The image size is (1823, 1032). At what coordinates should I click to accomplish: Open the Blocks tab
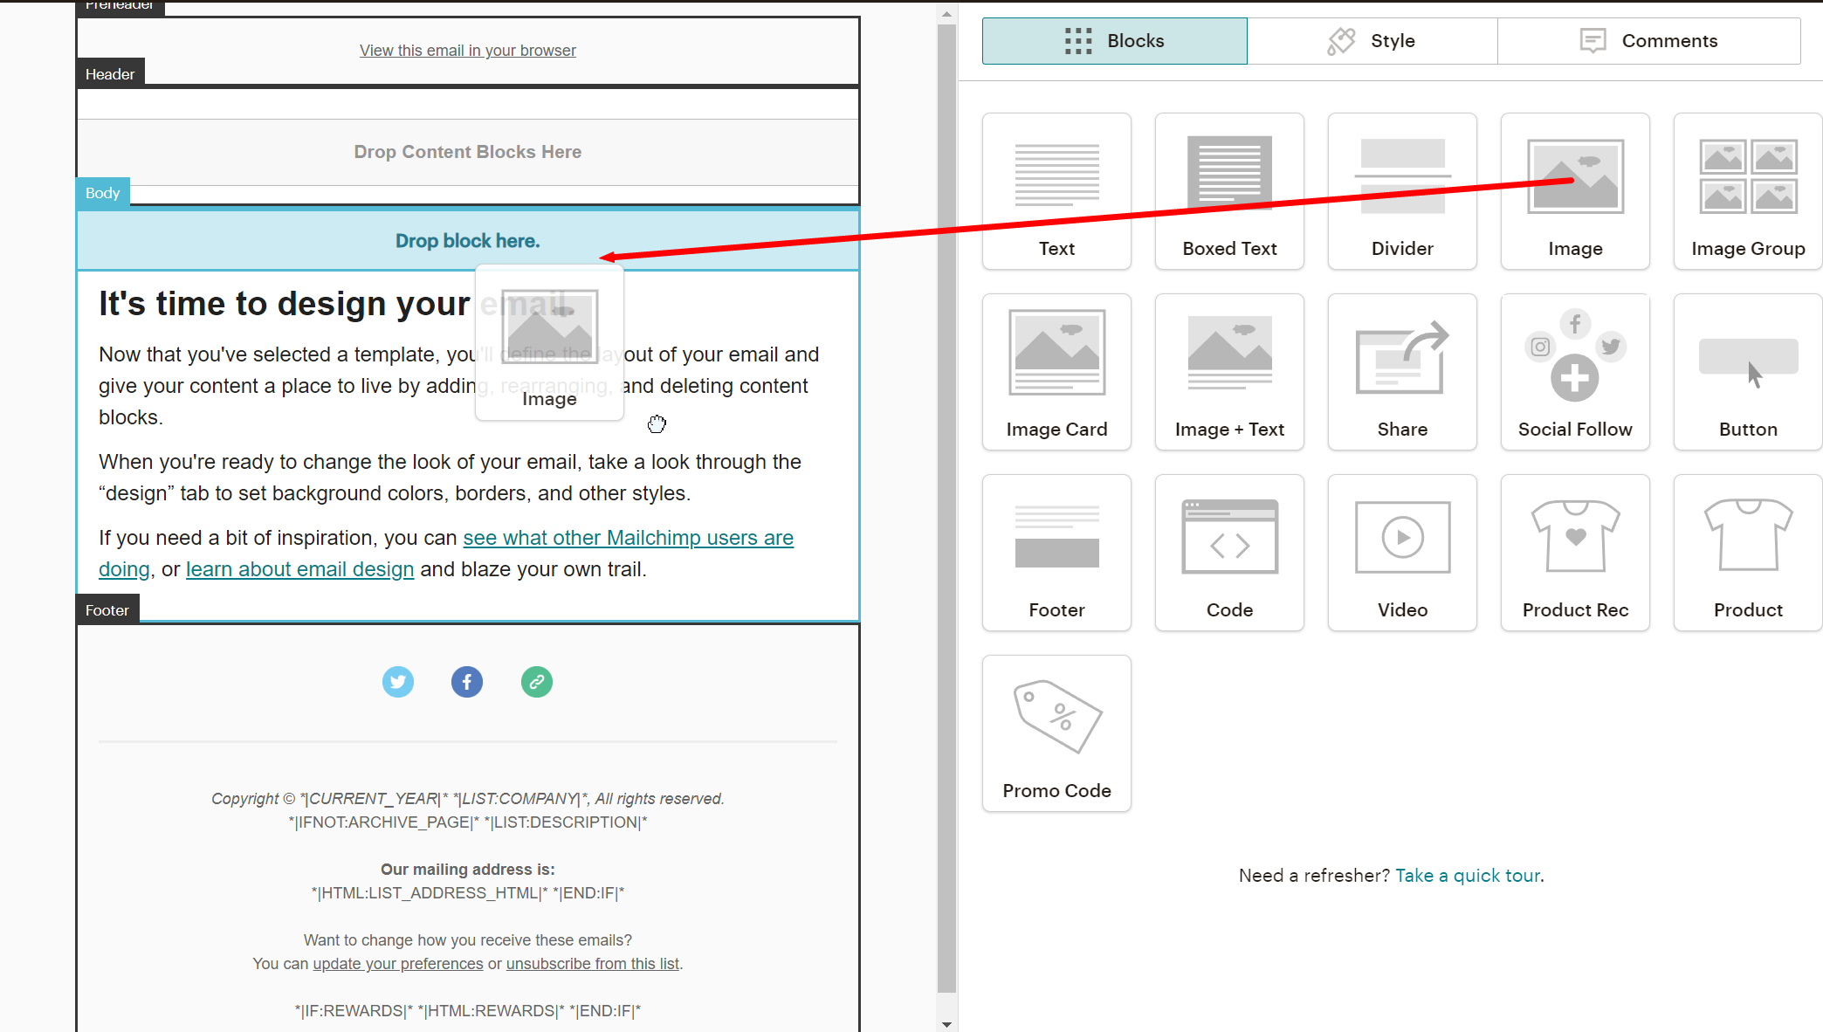tap(1114, 41)
